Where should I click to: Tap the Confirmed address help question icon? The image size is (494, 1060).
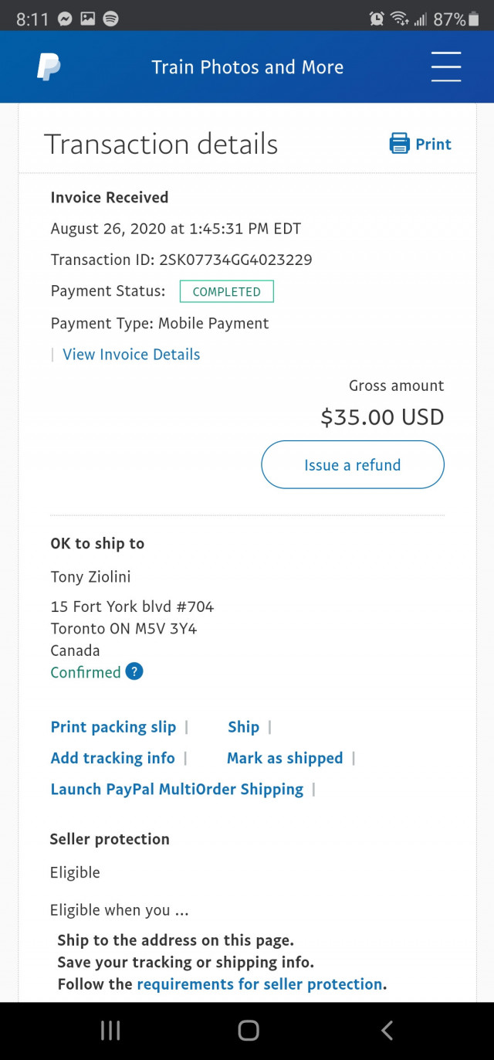pyautogui.click(x=134, y=671)
